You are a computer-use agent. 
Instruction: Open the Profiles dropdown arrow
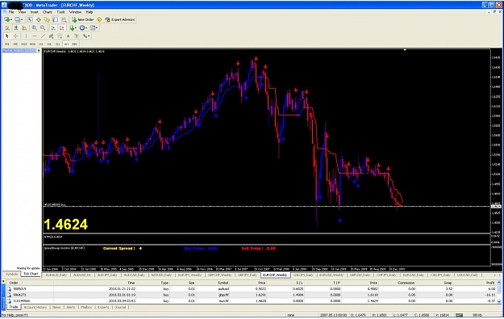(x=22, y=20)
